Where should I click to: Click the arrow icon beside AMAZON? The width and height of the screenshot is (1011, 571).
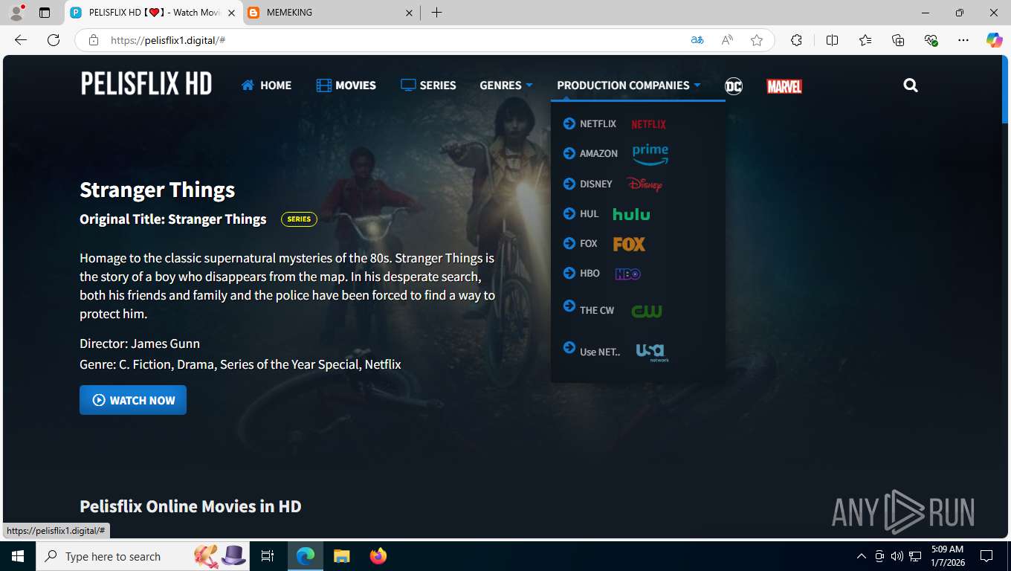coord(569,153)
